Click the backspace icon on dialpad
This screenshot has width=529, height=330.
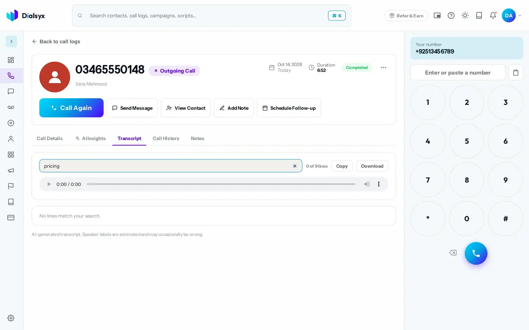[x=453, y=253]
